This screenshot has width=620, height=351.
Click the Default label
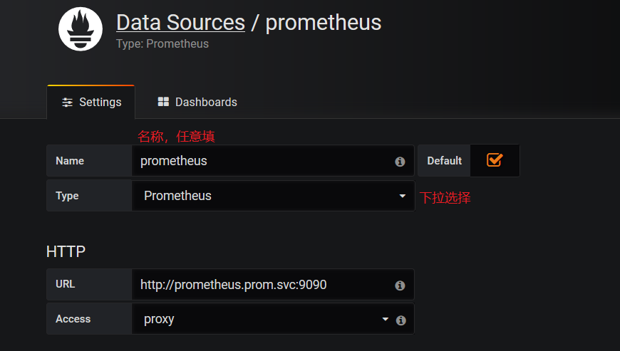click(x=444, y=161)
